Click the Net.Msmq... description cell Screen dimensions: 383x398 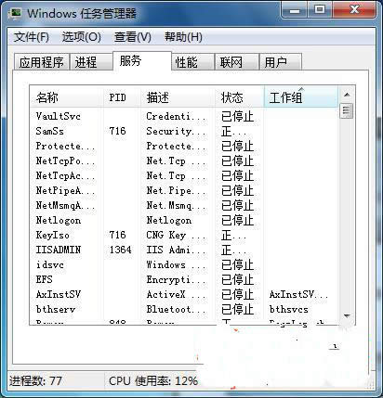176,205
